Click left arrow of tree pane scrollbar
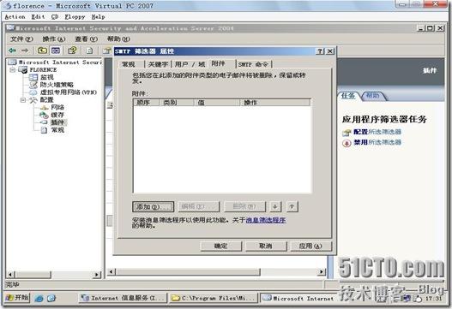The width and height of the screenshot is (452, 309). point(10,275)
